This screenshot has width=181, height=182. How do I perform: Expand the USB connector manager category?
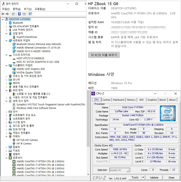point(6,30)
